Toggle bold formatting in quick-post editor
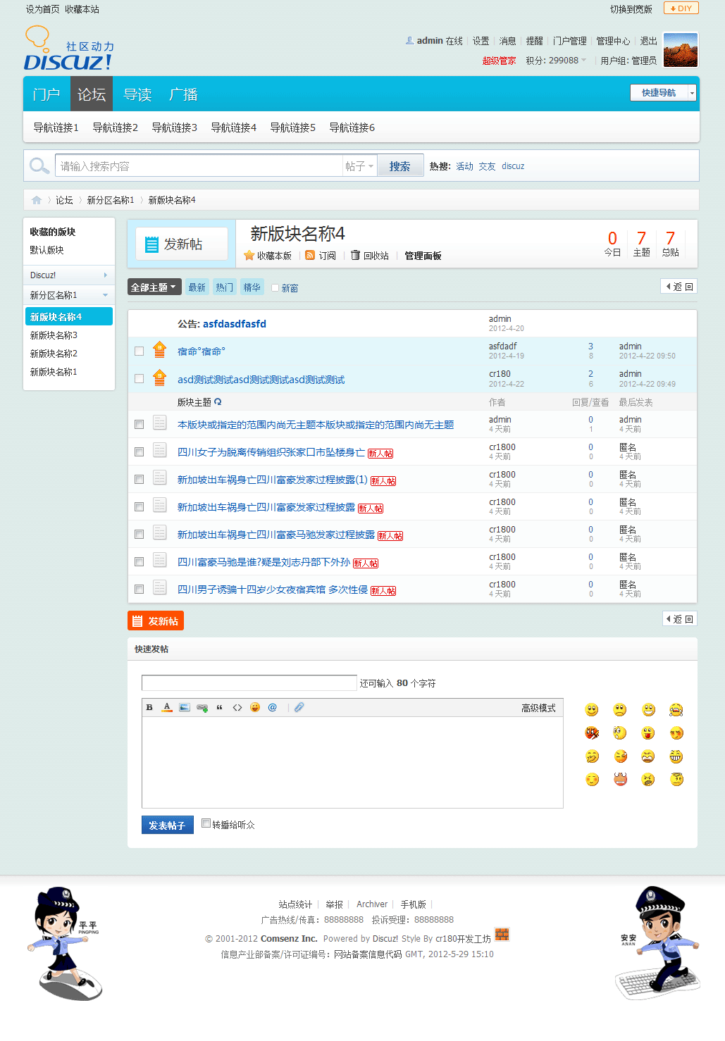Screen dimensions: 725x1041 [149, 707]
